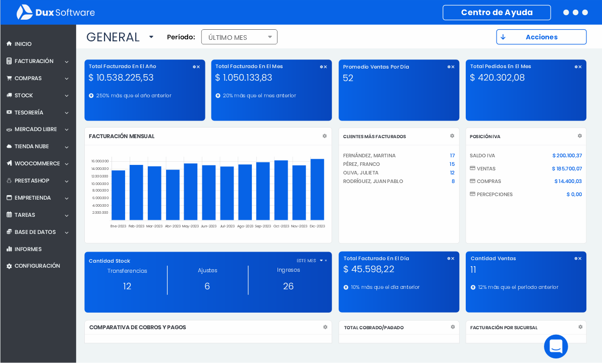Close the Total Facturado En El Año card

tap(198, 67)
